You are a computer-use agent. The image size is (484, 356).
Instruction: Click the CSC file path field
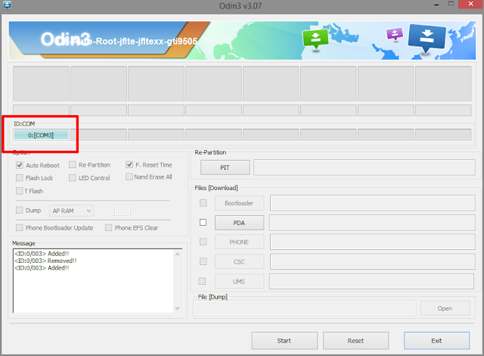click(x=373, y=262)
